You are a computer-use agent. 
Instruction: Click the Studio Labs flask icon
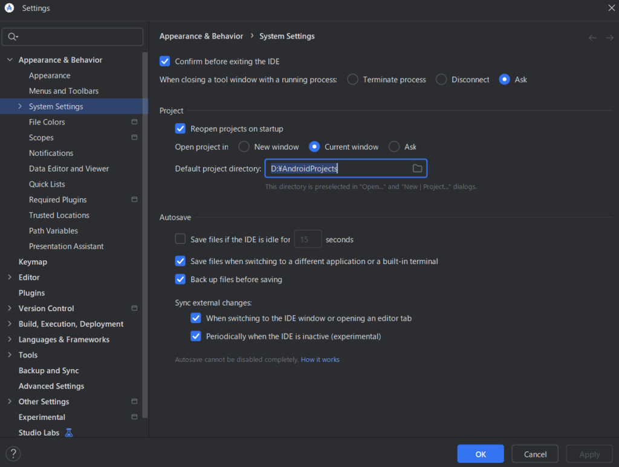[x=69, y=433]
